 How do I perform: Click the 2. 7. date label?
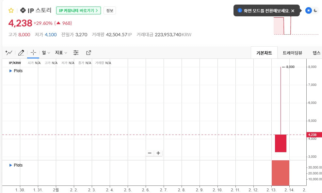pyautogui.click(x=164, y=190)
